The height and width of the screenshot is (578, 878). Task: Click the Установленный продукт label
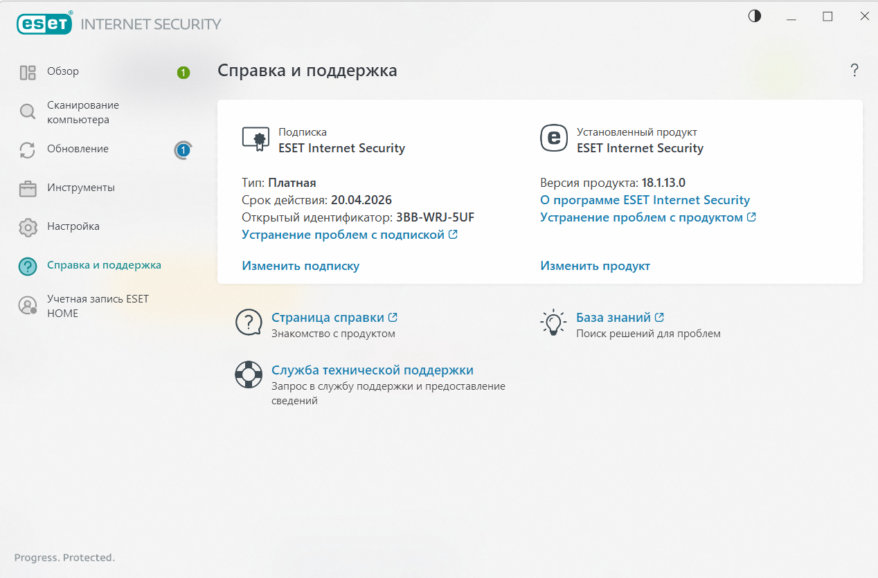pos(637,132)
